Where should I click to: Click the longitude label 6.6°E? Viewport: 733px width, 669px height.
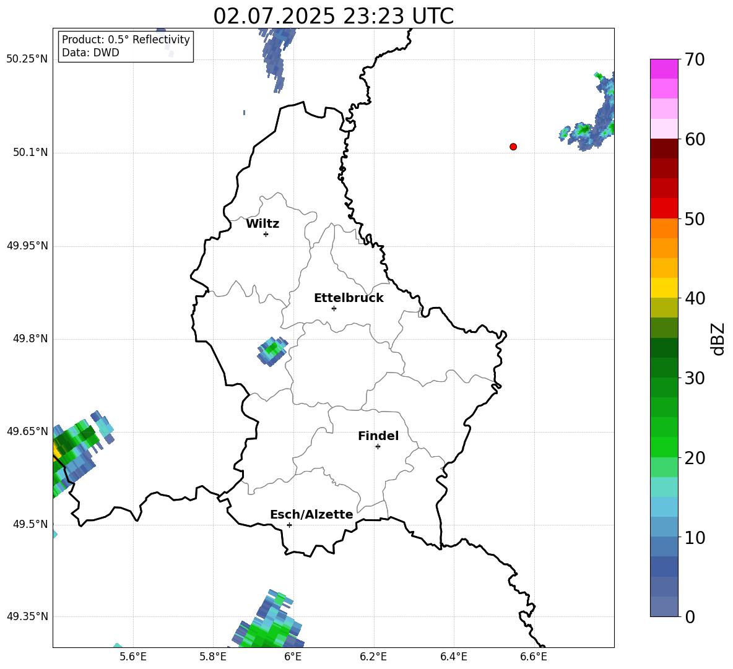534,657
